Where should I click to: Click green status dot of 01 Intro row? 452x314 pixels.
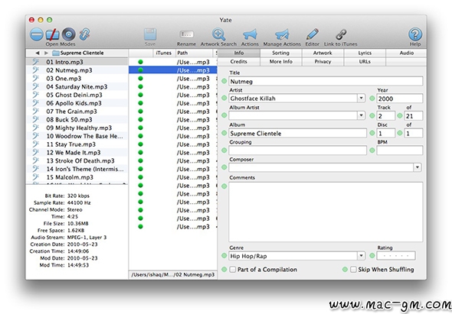coord(141,62)
